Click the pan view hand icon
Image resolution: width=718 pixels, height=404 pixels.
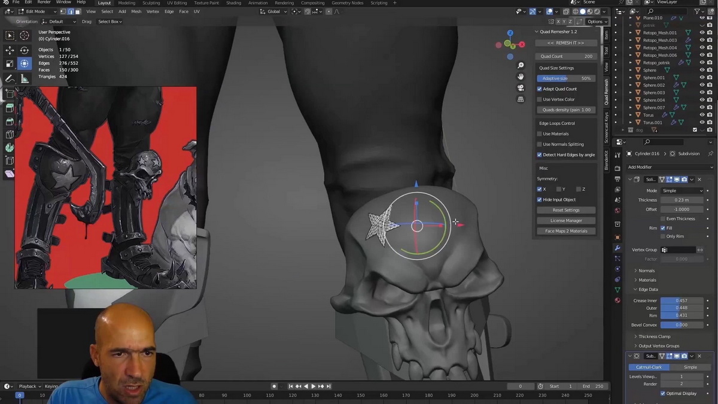tap(521, 77)
